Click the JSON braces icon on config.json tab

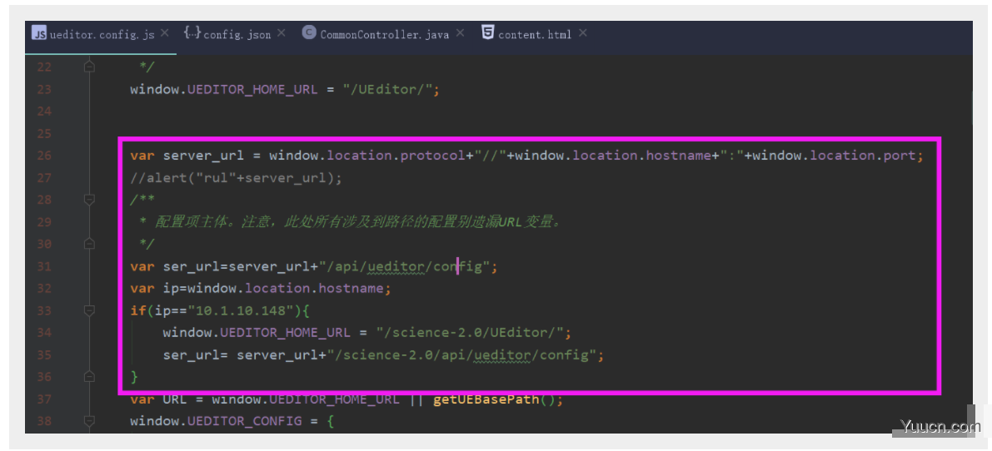[191, 32]
